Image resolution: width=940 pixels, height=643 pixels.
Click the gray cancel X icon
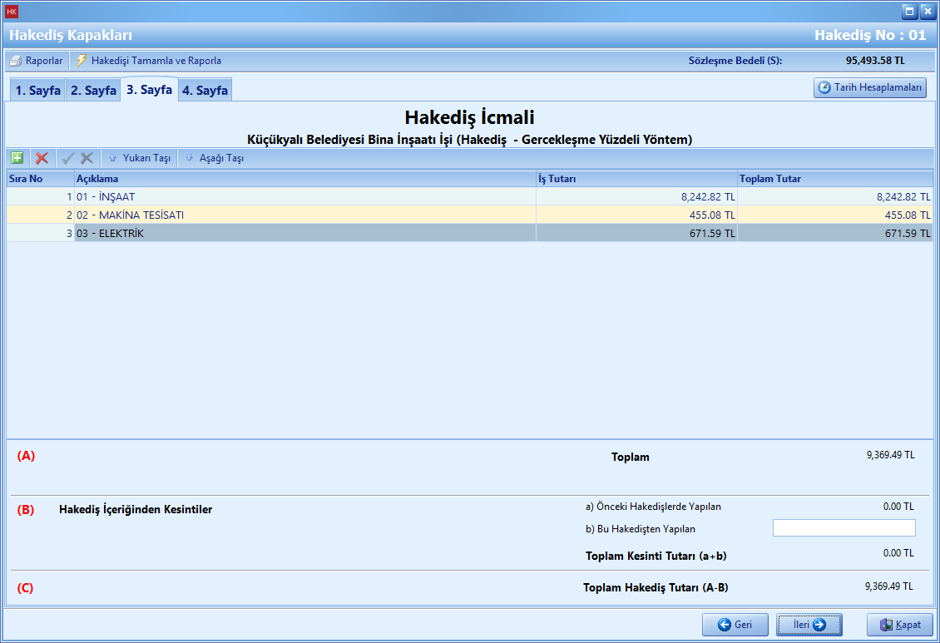(x=87, y=158)
